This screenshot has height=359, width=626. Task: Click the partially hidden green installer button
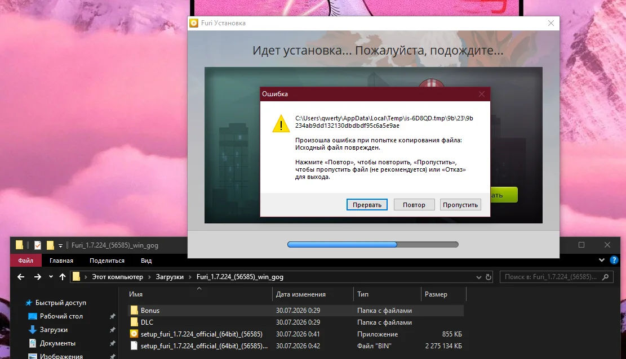(x=504, y=195)
